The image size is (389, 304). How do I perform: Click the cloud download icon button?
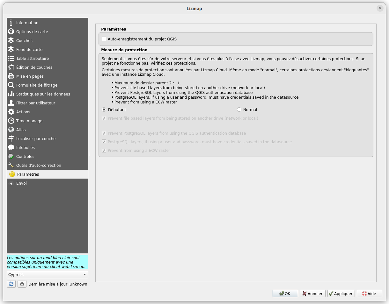[22, 284]
